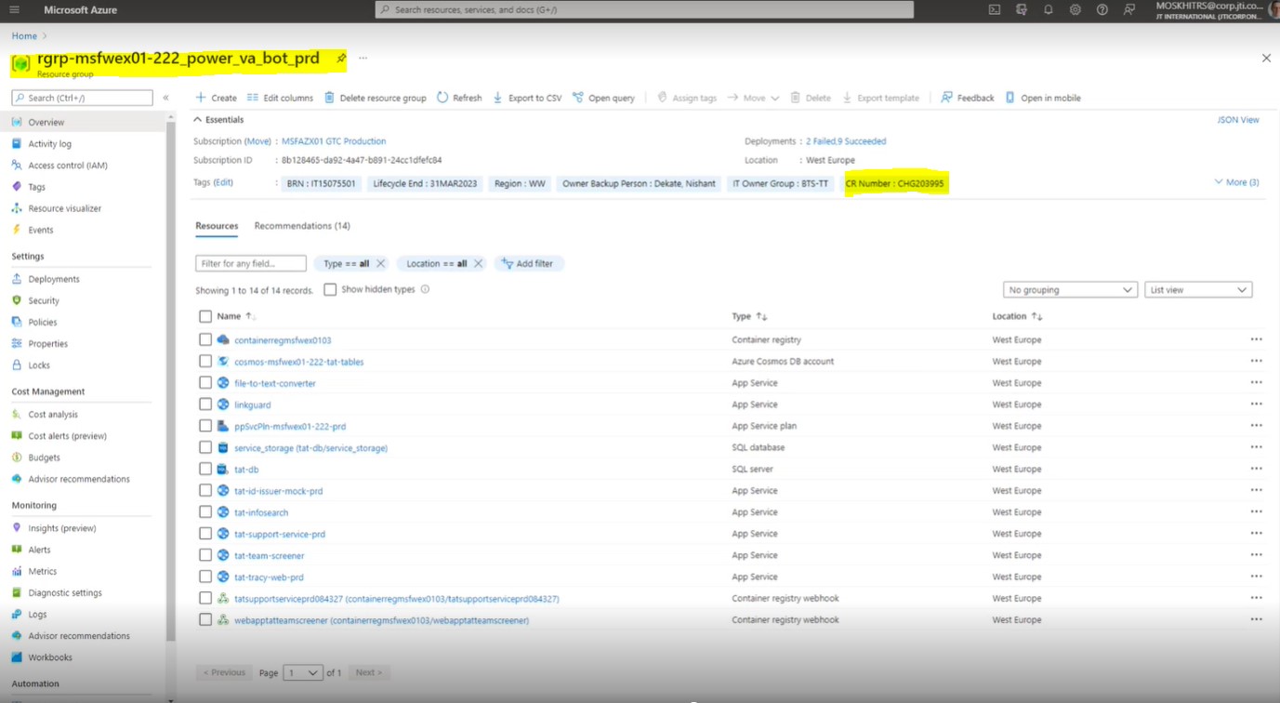1280x703 pixels.
Task: Click the Edit link next to Tags
Action: pyautogui.click(x=223, y=183)
